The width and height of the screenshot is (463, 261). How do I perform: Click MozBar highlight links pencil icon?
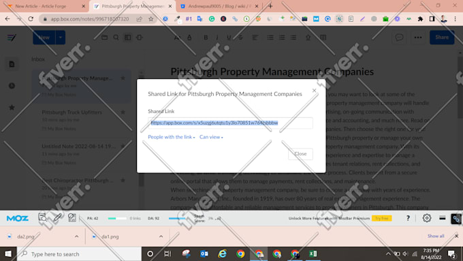click(57, 218)
